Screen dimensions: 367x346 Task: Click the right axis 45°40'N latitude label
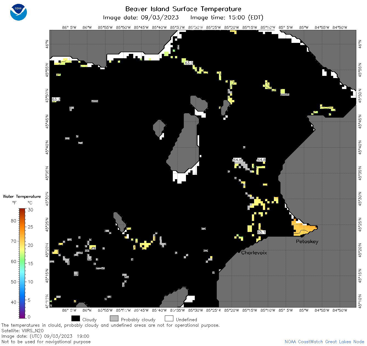click(360, 147)
